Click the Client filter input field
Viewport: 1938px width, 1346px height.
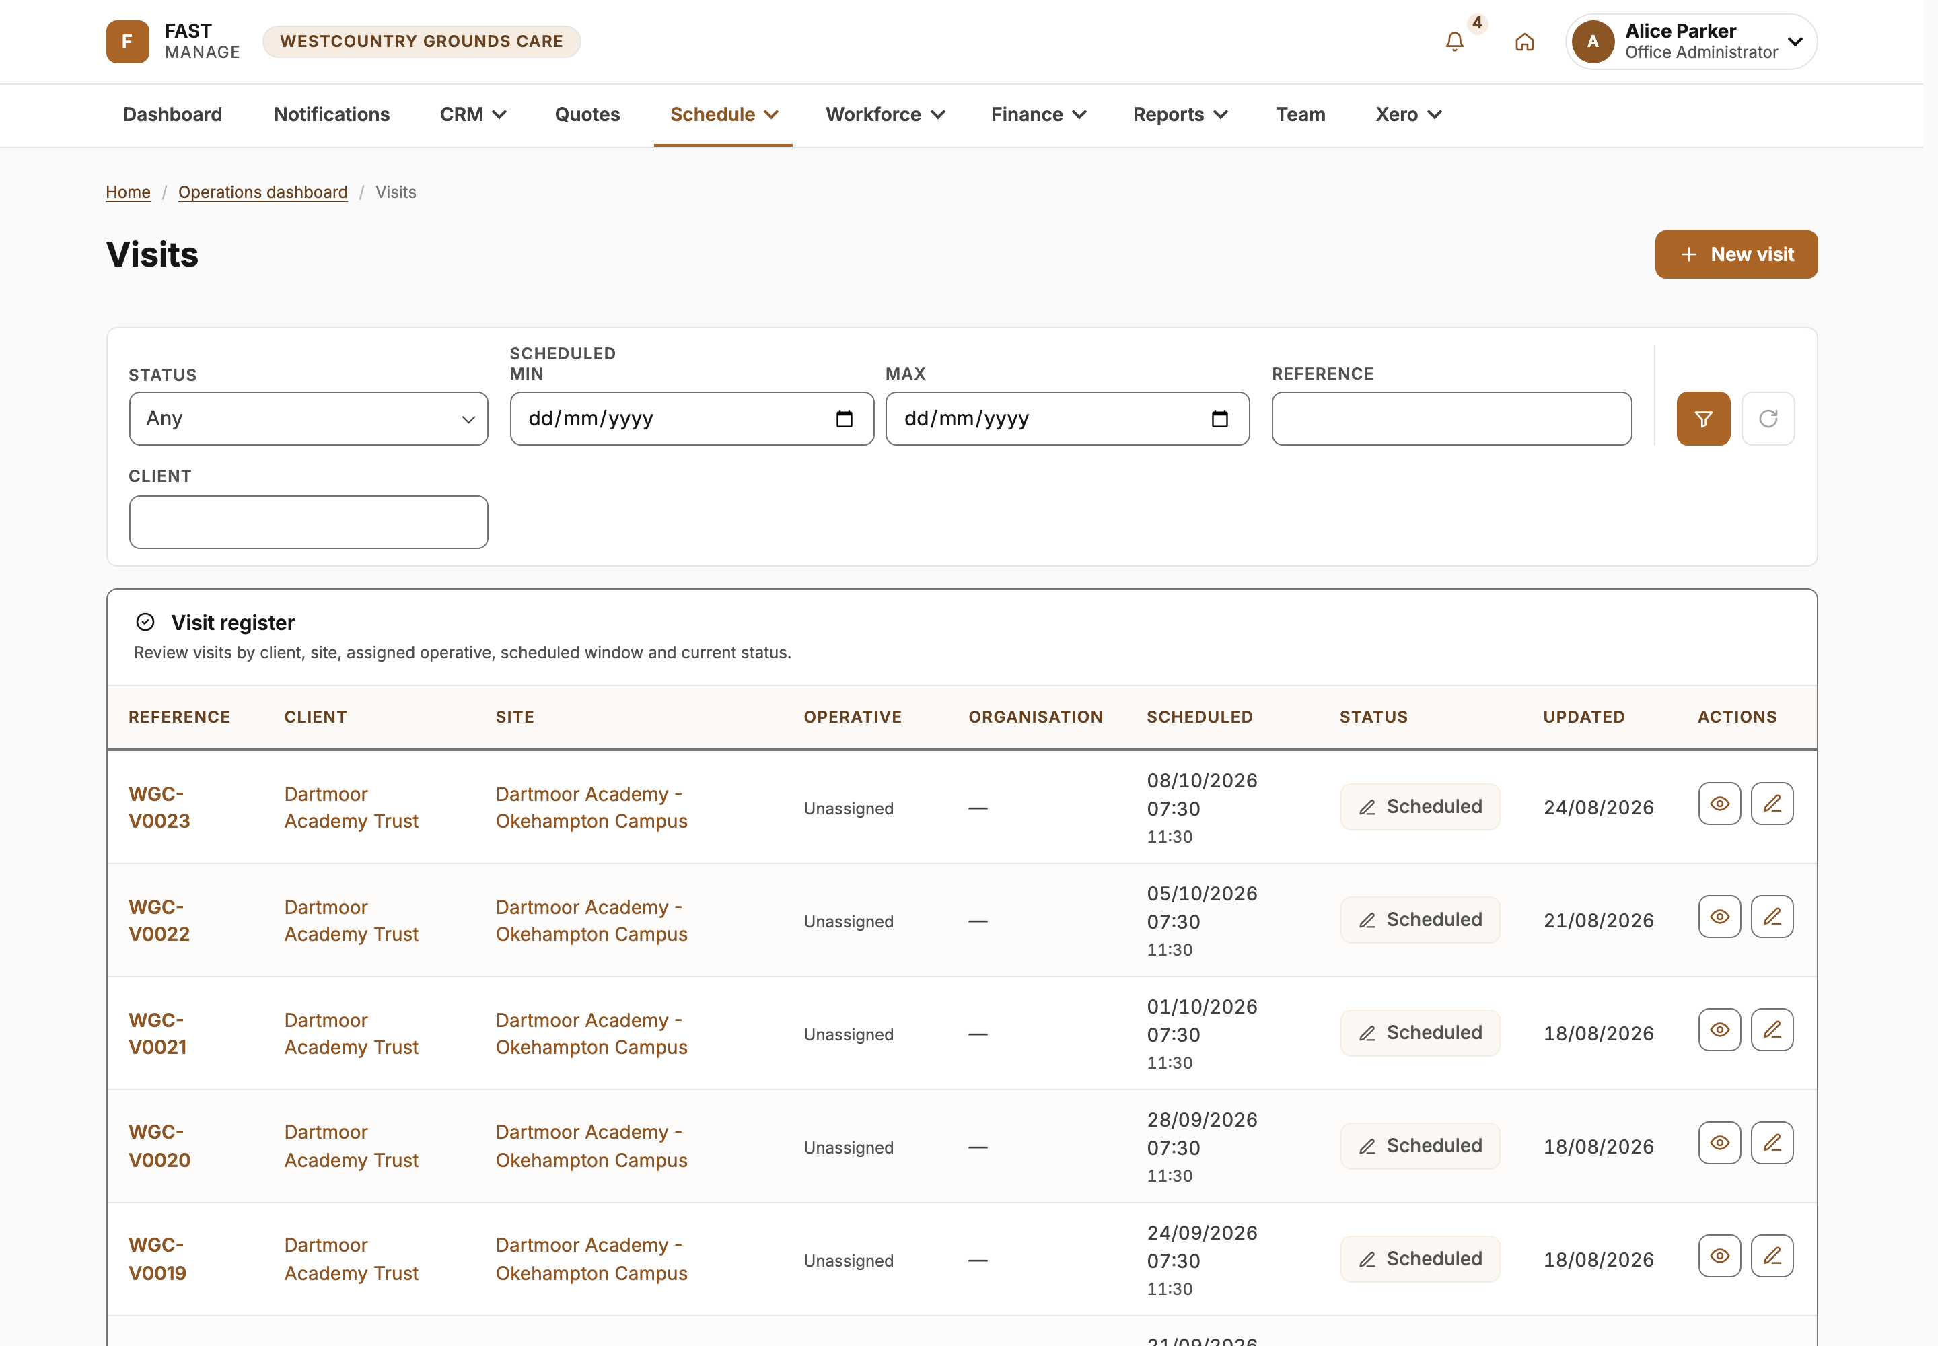pyautogui.click(x=309, y=522)
